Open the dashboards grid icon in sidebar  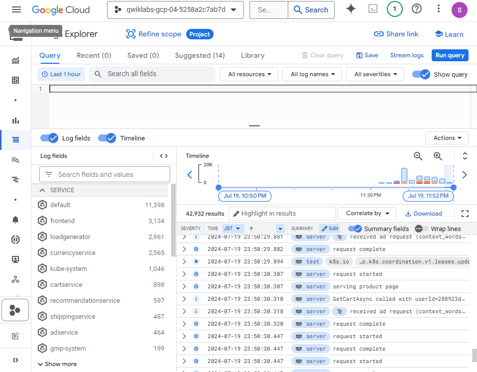(15, 80)
